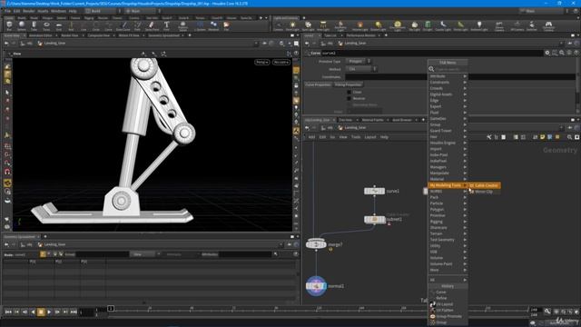Viewport: 581px width, 327px height.
Task: Open the Render menu
Action: click(x=29, y=11)
